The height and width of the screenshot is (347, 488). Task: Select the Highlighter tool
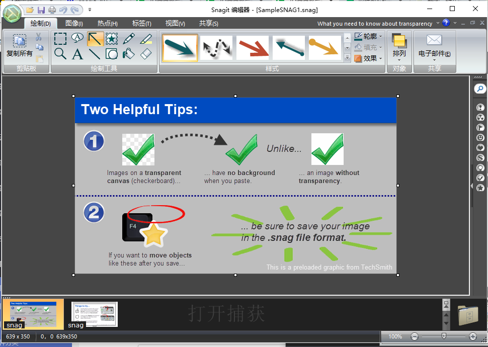(145, 38)
